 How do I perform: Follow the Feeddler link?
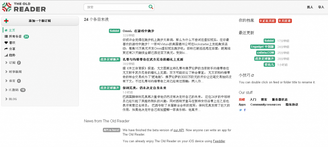[219, 141]
